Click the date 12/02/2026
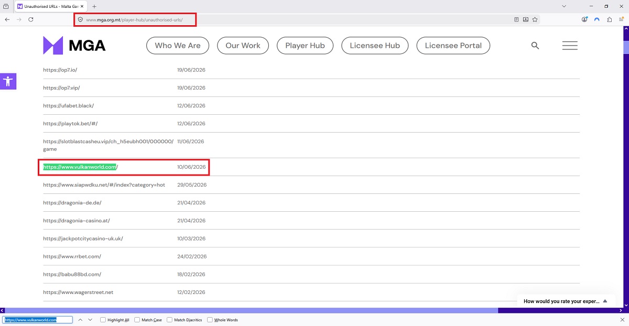The width and height of the screenshot is (629, 326). (x=191, y=292)
